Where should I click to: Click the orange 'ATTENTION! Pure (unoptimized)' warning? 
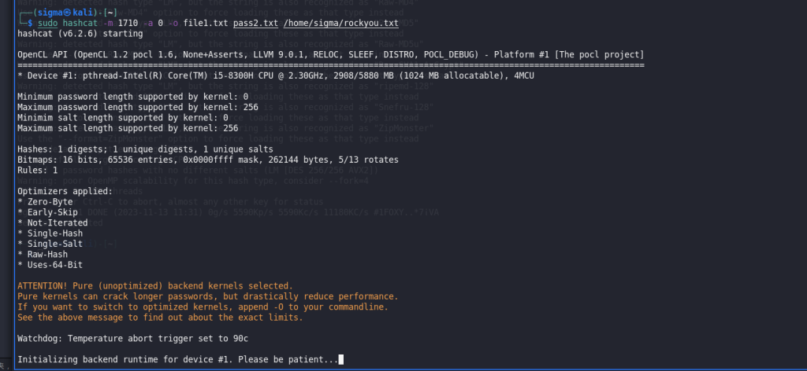pyautogui.click(x=155, y=286)
